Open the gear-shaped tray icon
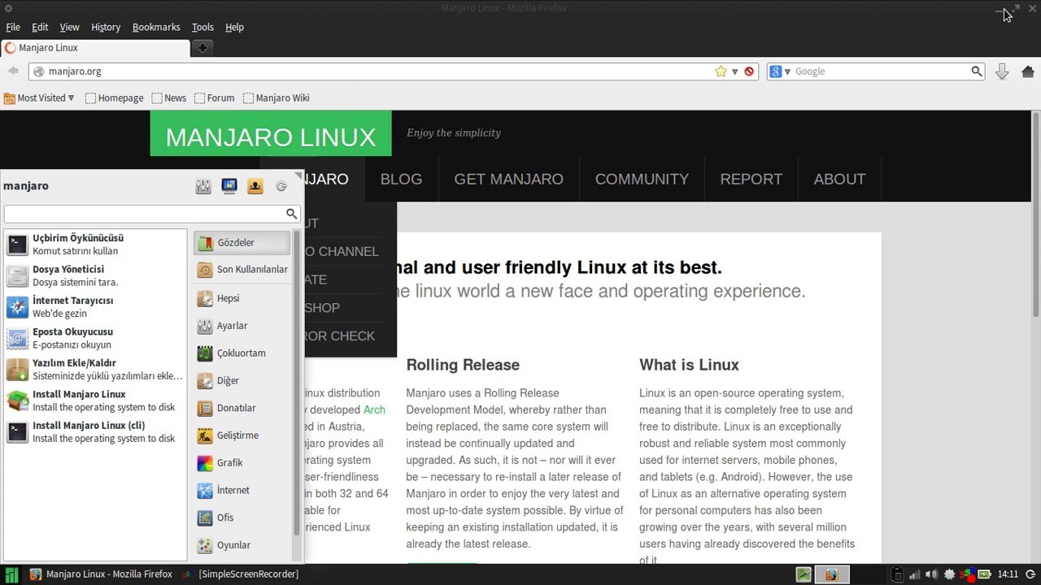Image resolution: width=1041 pixels, height=585 pixels. 949,574
